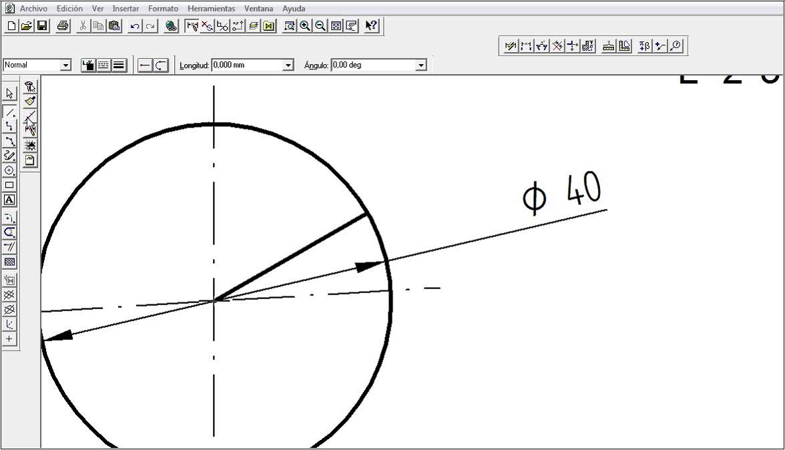The height and width of the screenshot is (450, 785).
Task: Copy selection to clipboard
Action: (99, 26)
